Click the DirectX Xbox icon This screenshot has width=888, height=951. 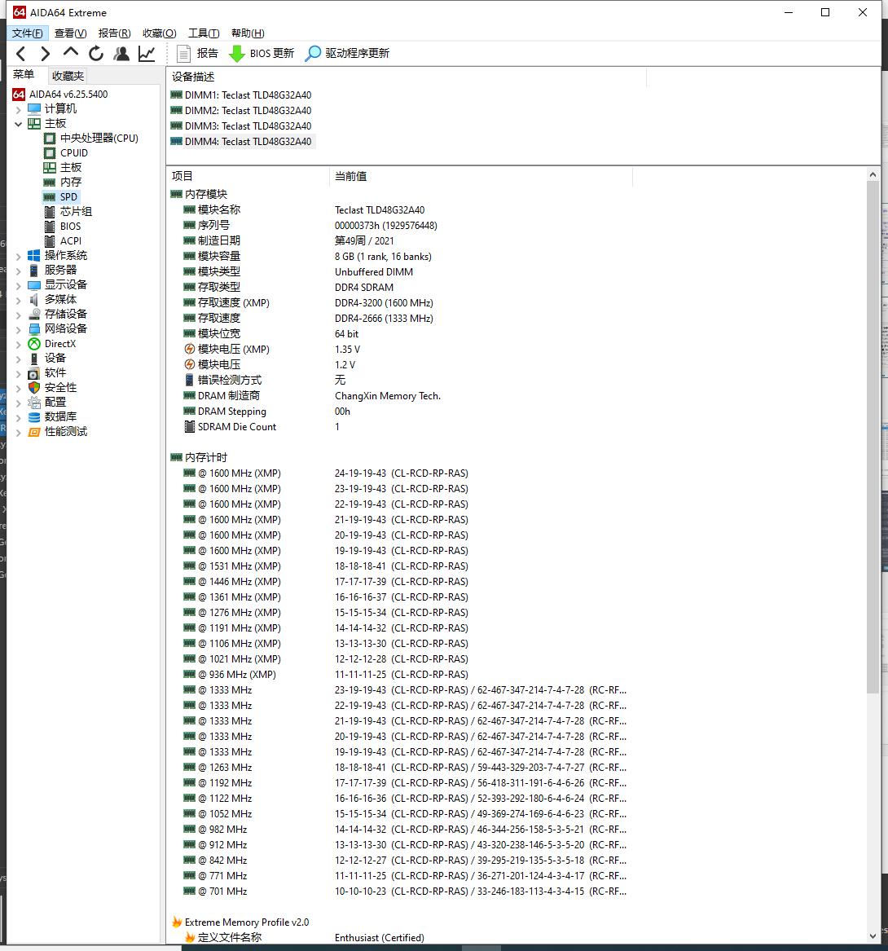coord(34,344)
